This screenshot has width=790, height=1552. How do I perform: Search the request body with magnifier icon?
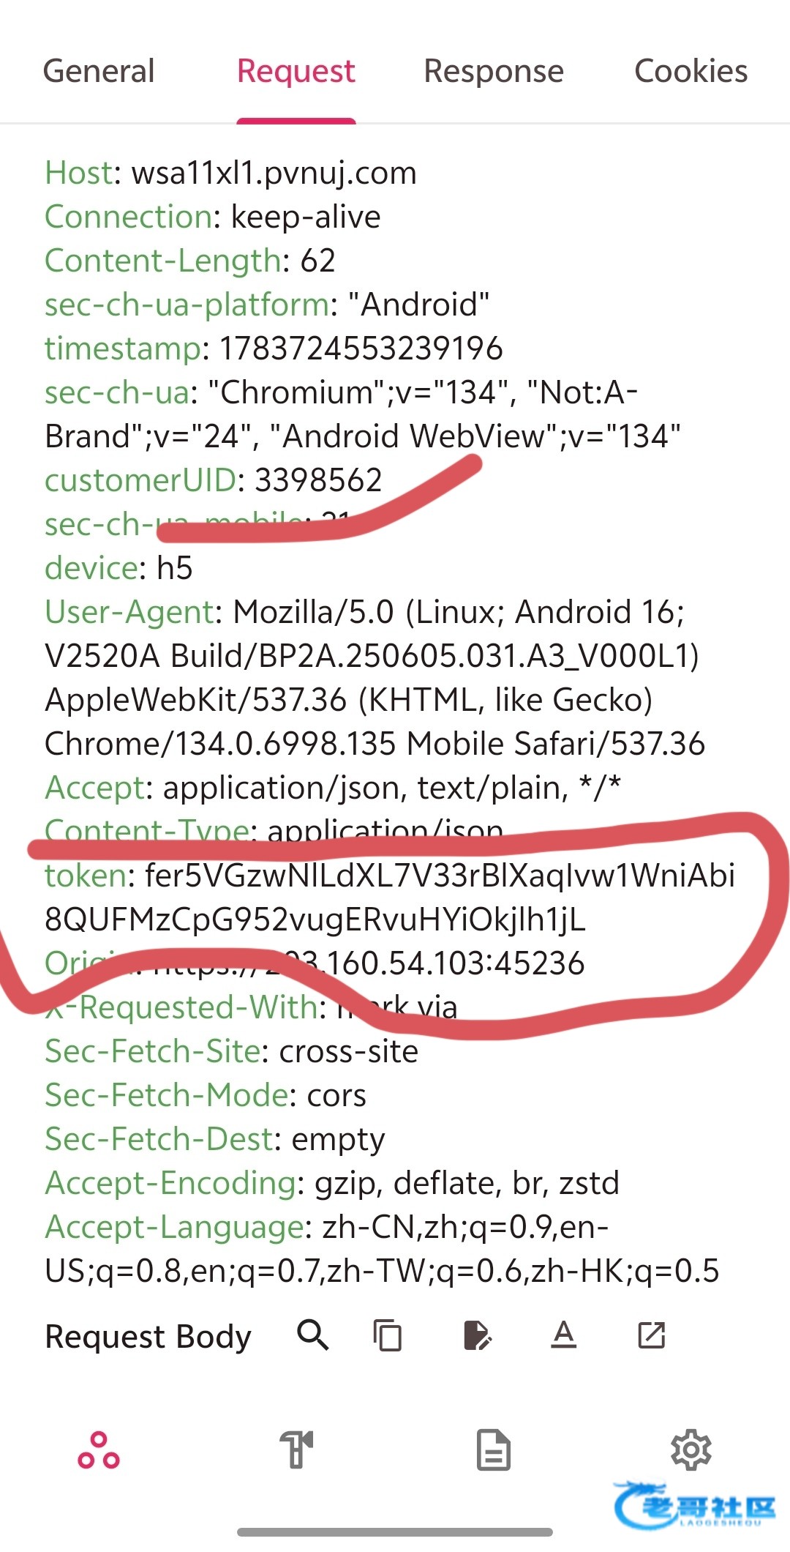[x=313, y=1335]
